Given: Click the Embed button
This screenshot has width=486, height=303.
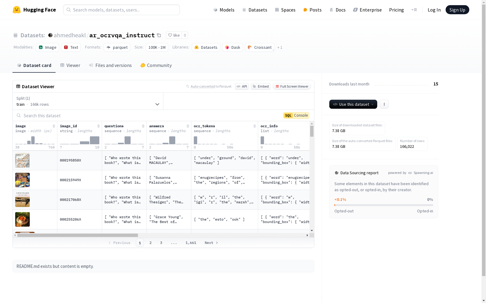Looking at the screenshot, I should pyautogui.click(x=261, y=86).
